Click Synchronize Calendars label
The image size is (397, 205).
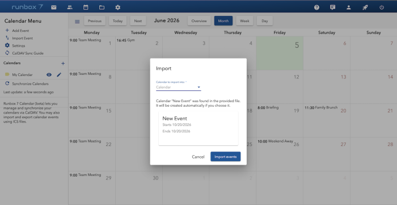31,83
